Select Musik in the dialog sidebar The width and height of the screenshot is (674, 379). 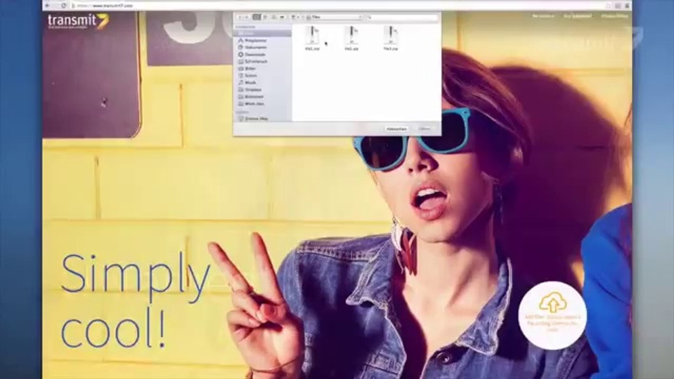(x=250, y=83)
